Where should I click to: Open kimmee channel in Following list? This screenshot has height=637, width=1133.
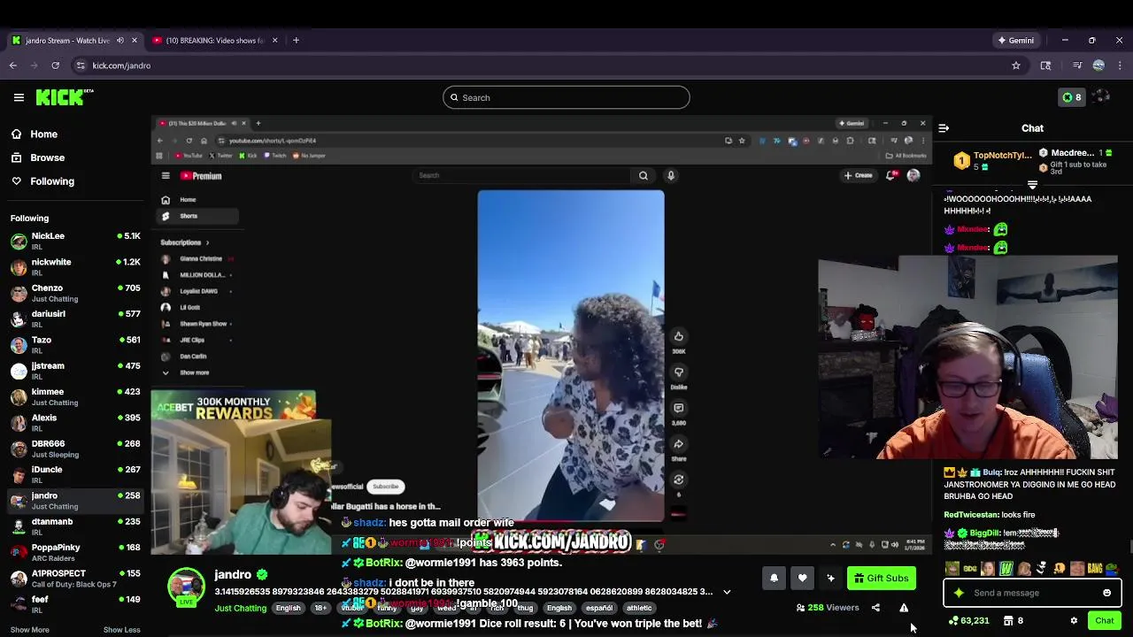click(x=75, y=396)
